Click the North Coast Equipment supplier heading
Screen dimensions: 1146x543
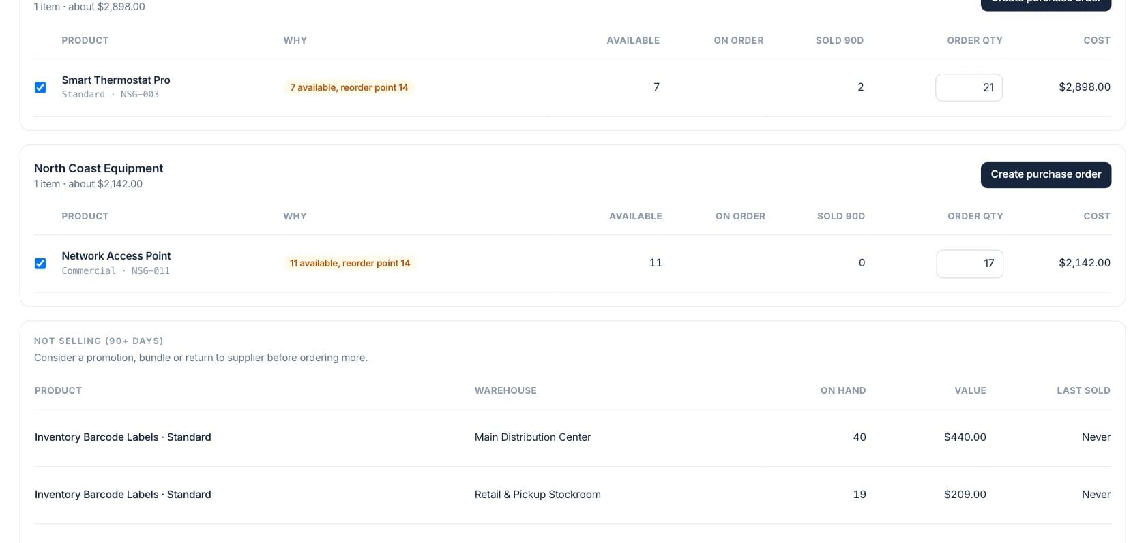tap(99, 168)
